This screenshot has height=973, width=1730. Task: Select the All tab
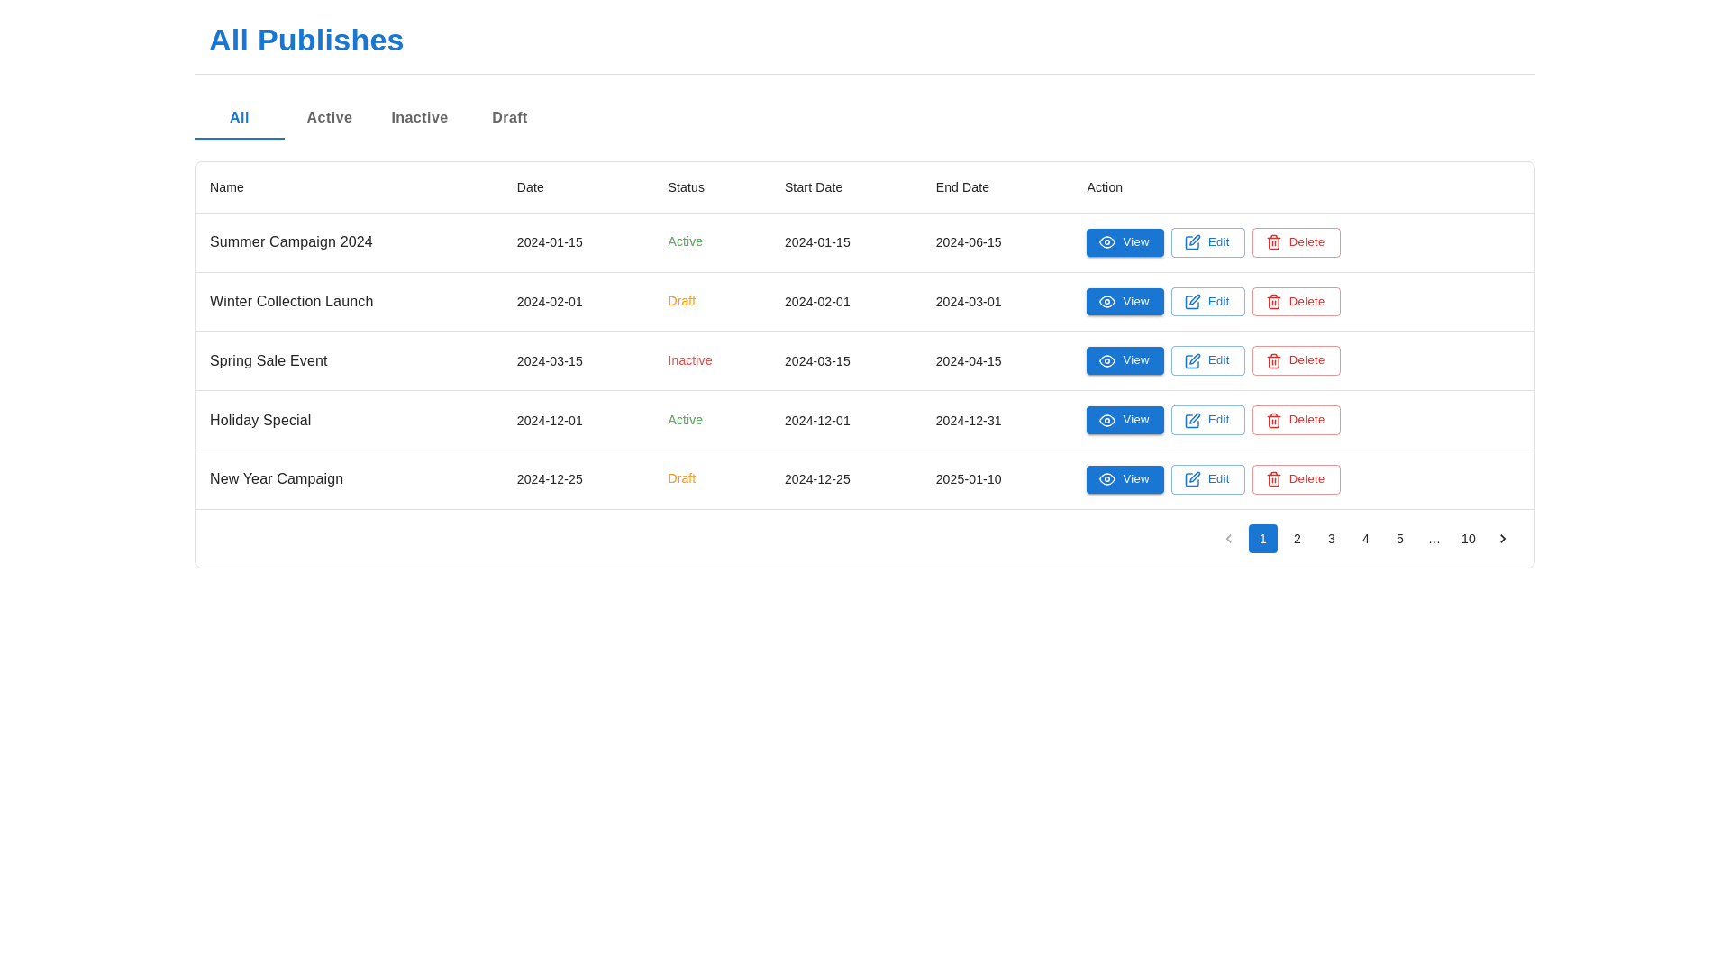(x=239, y=118)
